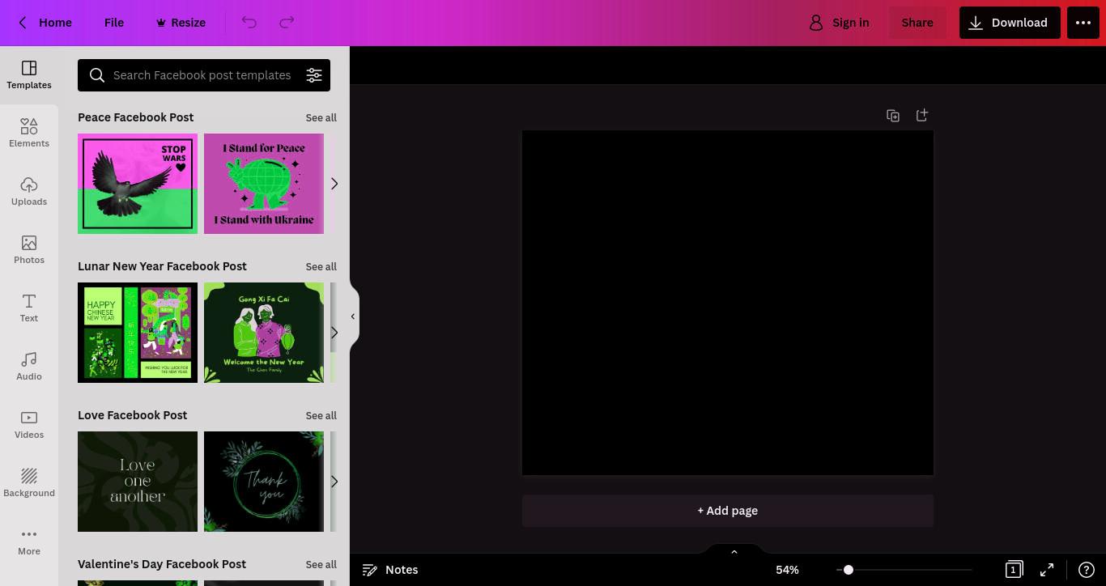The width and height of the screenshot is (1106, 586).
Task: Select the Thank you wreath template
Action: pos(264,482)
